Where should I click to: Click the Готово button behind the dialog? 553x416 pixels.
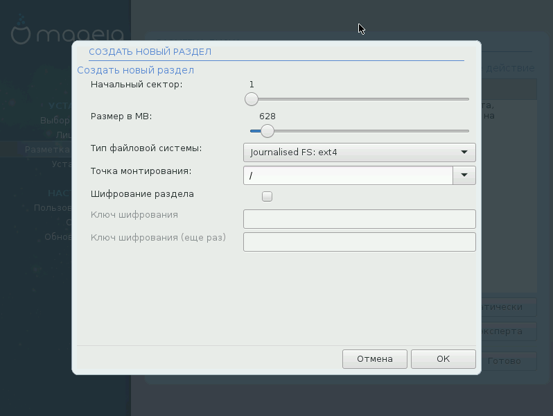coord(509,361)
